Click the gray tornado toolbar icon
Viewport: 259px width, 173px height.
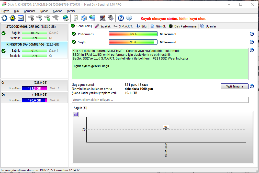55,18
